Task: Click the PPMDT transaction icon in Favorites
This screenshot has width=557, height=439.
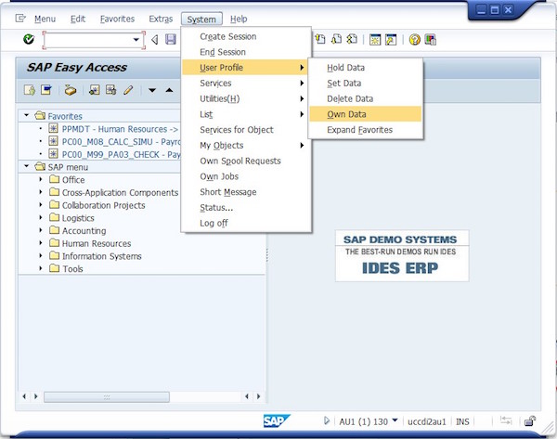Action: [x=53, y=129]
